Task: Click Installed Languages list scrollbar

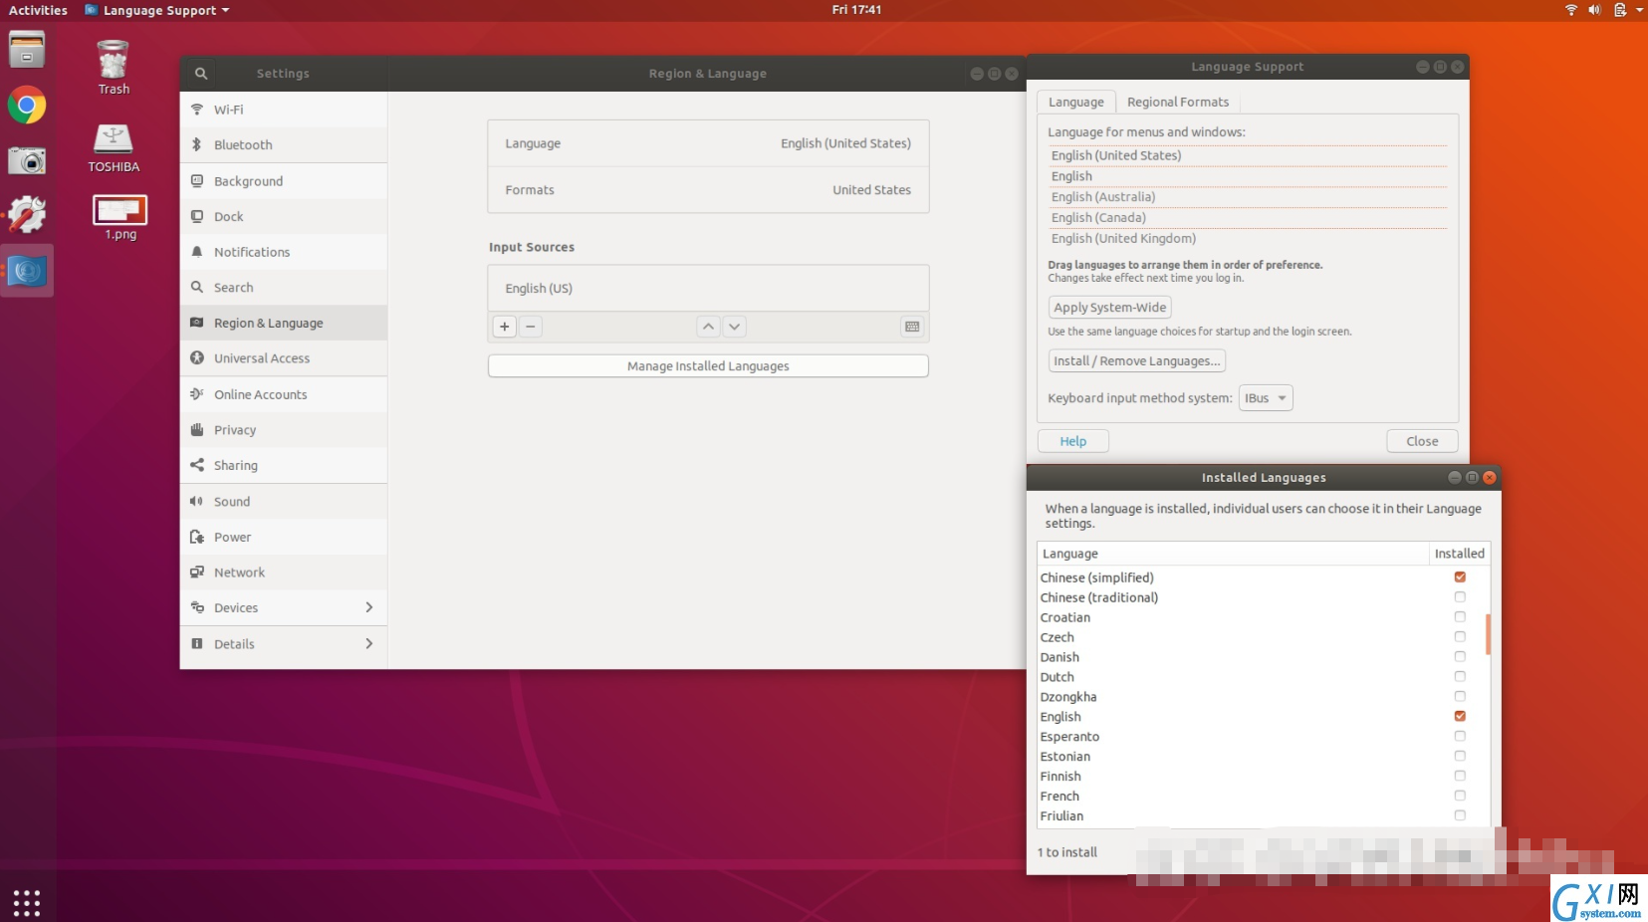Action: (x=1489, y=634)
